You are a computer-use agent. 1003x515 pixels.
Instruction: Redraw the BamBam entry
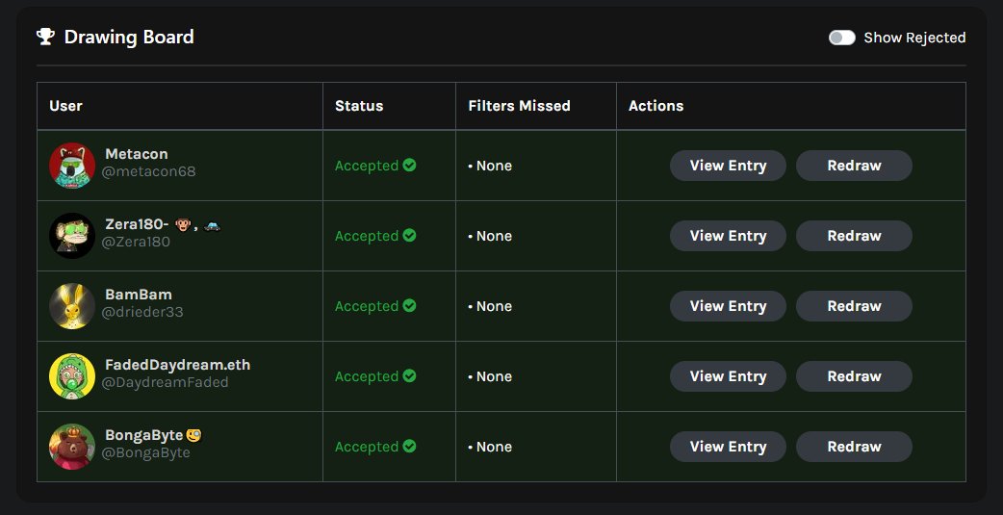pyautogui.click(x=854, y=306)
